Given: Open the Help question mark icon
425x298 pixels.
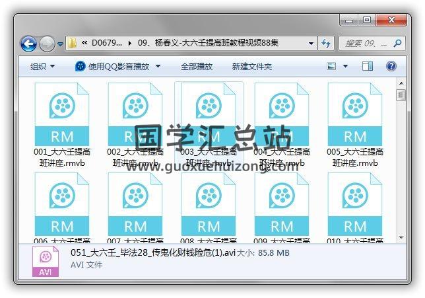Looking at the screenshot, I should click(x=391, y=66).
